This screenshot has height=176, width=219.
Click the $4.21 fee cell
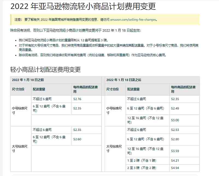[x=175, y=161]
